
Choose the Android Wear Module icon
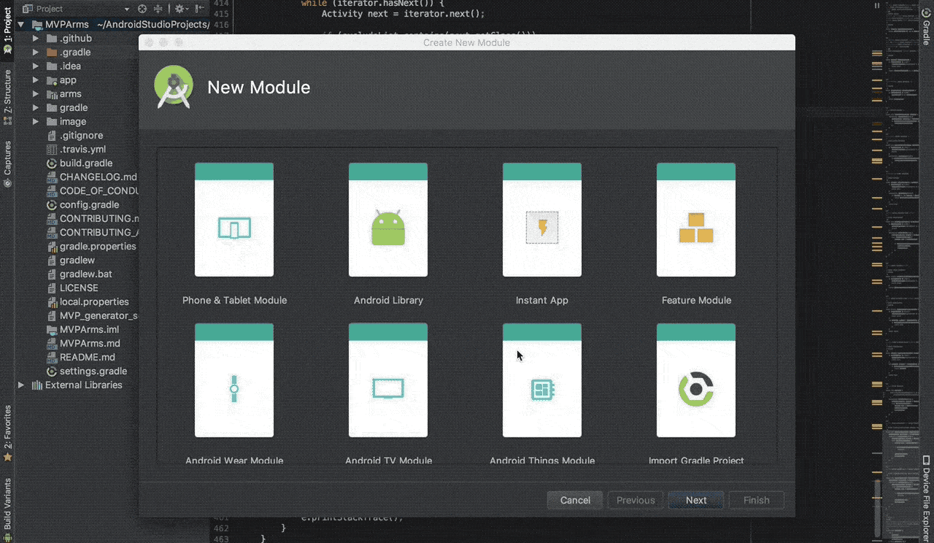click(234, 380)
